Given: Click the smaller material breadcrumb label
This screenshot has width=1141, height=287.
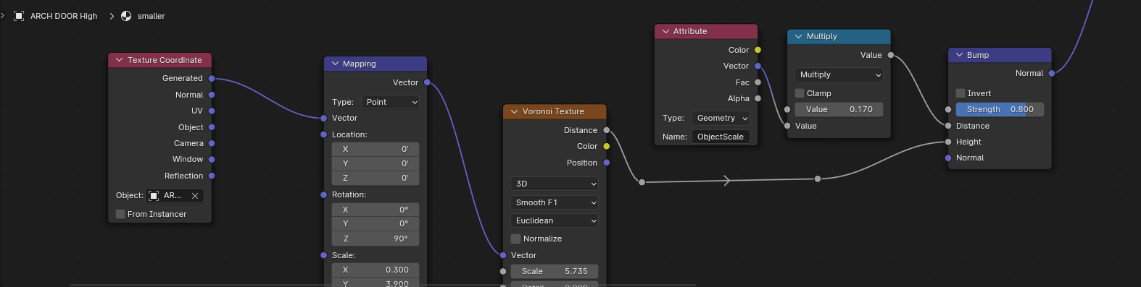Looking at the screenshot, I should [152, 16].
